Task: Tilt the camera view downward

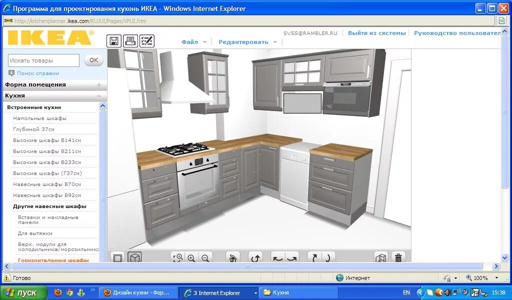Action: 328,258
